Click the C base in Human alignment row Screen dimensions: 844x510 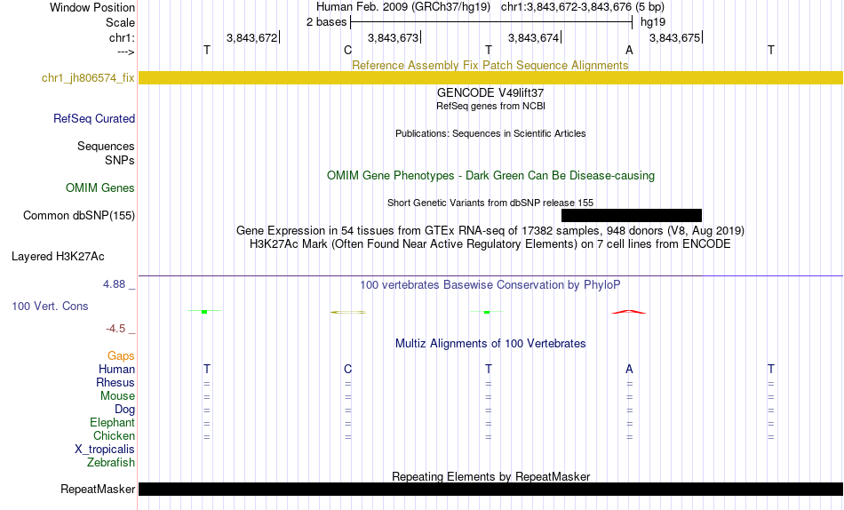pyautogui.click(x=347, y=369)
